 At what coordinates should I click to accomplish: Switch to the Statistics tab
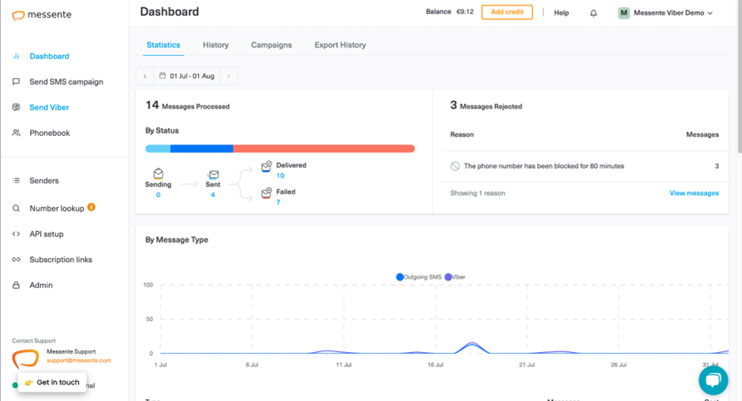coord(163,45)
